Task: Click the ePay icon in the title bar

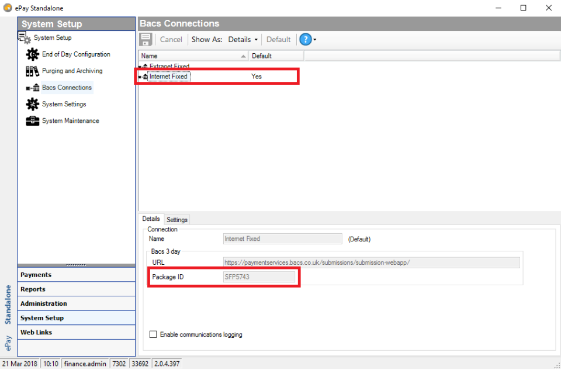Action: click(x=6, y=8)
